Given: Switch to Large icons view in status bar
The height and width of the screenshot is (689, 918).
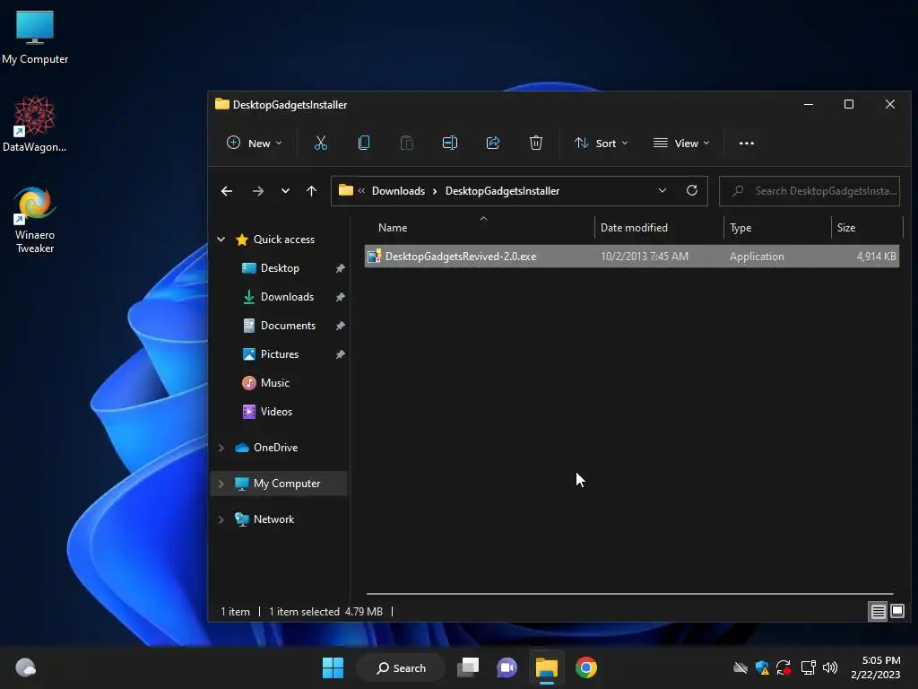Looking at the screenshot, I should point(897,612).
